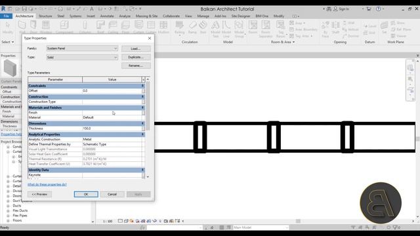Click the Modify arrow tool
The image size is (420, 236).
pos(7,28)
